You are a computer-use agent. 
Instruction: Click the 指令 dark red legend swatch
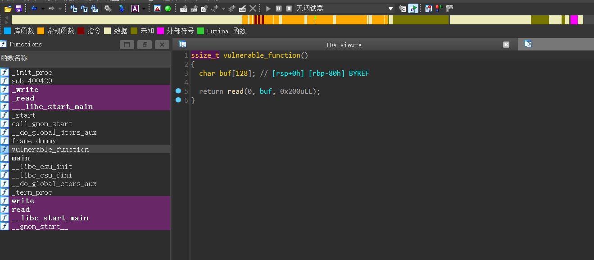(81, 31)
